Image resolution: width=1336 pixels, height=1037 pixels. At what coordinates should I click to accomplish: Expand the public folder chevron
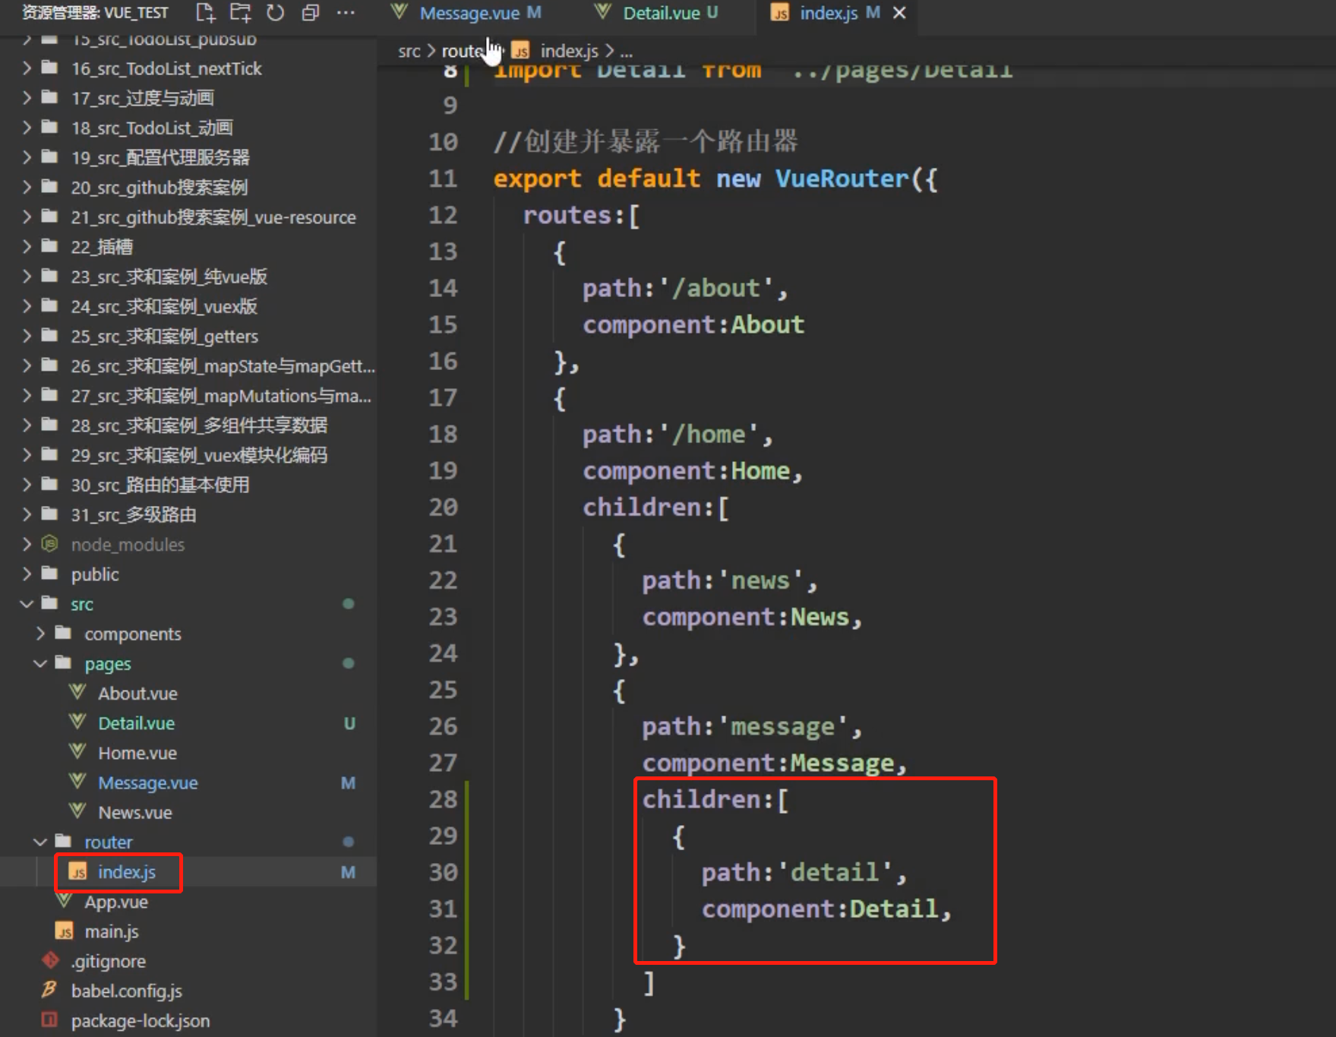coord(27,574)
